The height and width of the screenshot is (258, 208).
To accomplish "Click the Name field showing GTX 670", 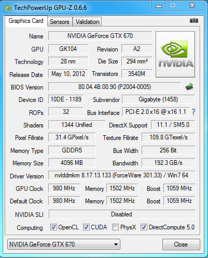I will [100, 36].
